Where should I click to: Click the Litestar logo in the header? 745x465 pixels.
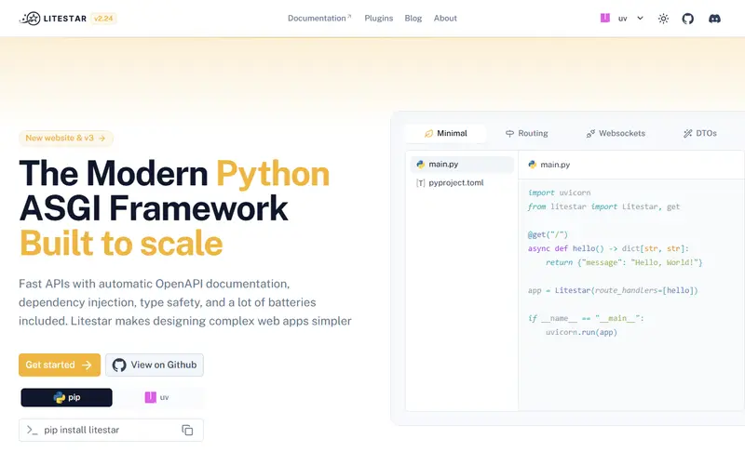tap(53, 19)
